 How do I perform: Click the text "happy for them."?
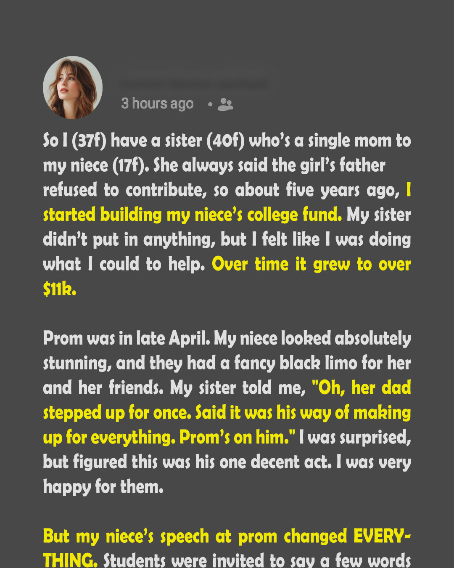103,487
